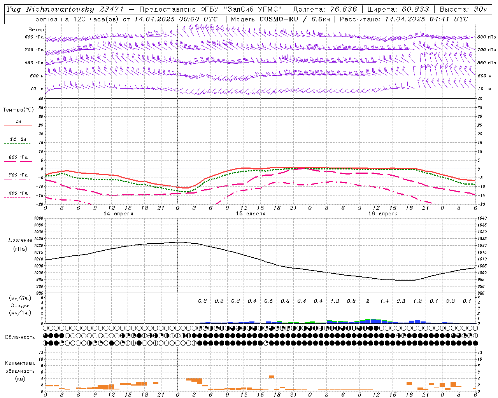
Task: Click the model label COSMO-RU / 6.6км
Action: 295,19
